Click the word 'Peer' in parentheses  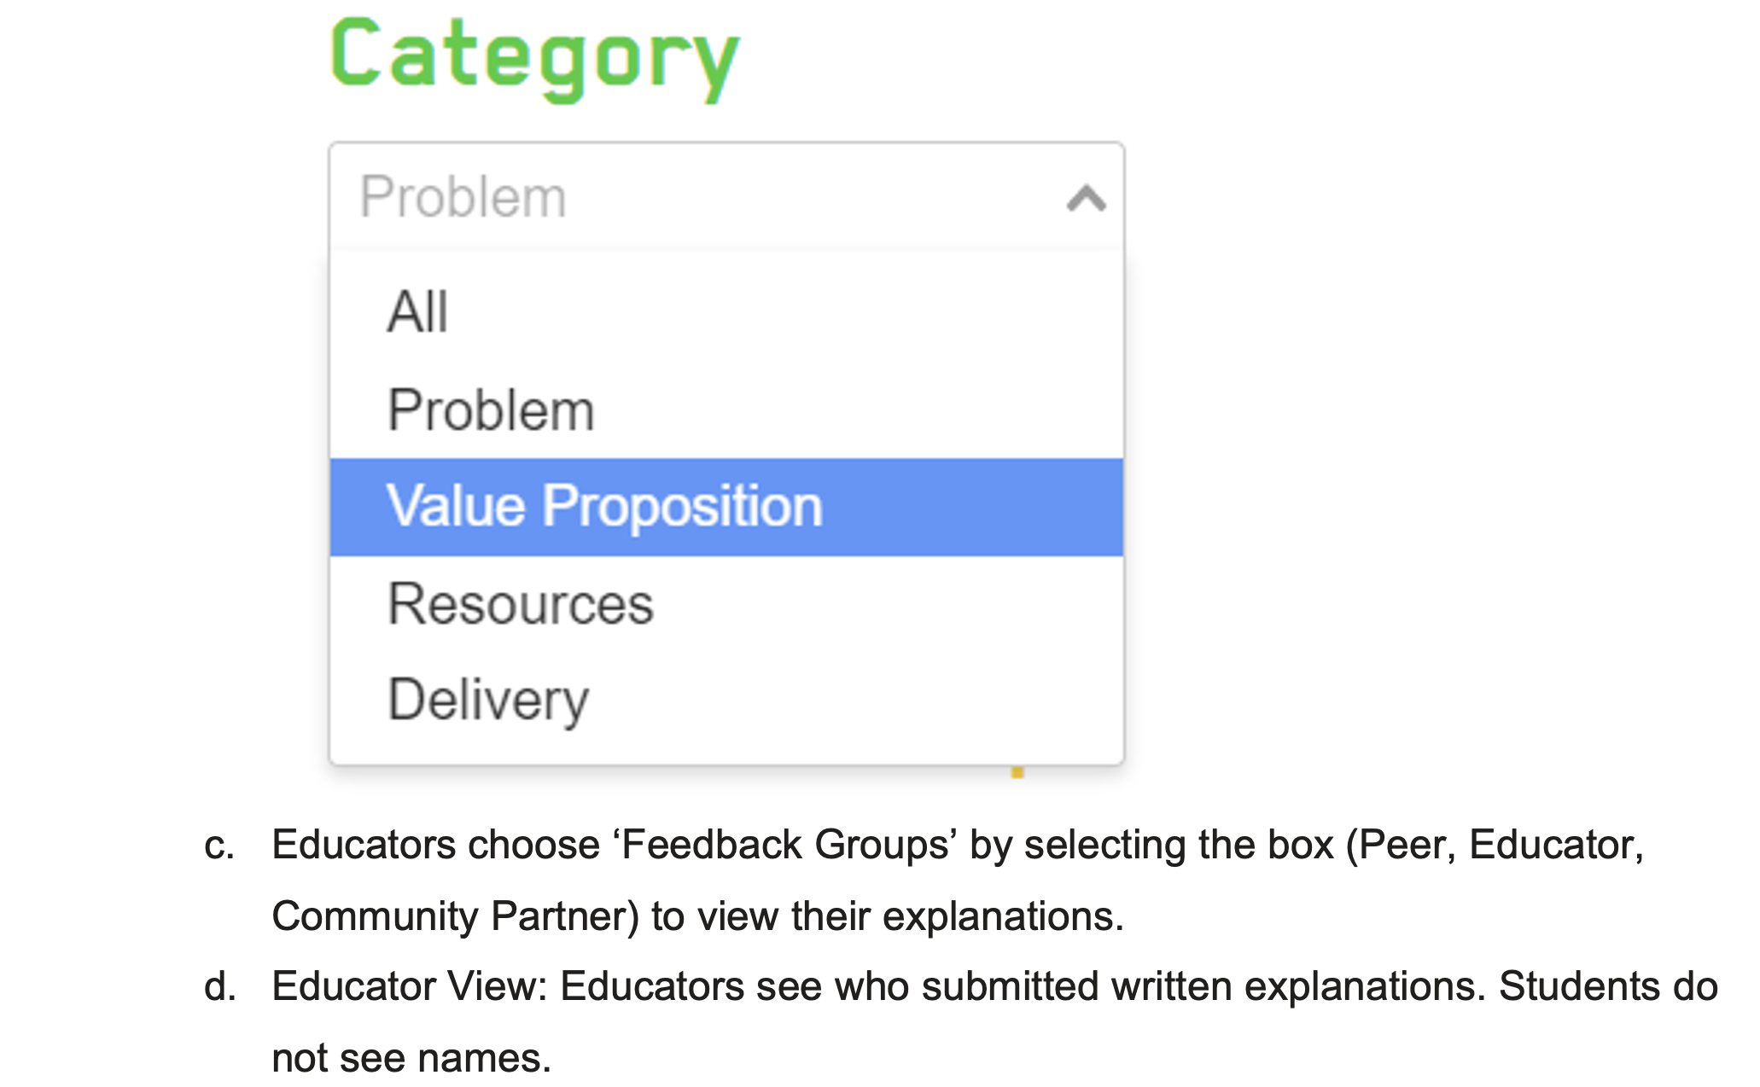tap(1406, 845)
